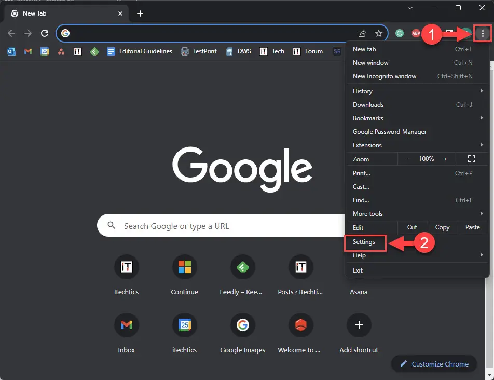494x380 pixels.
Task: Decrease zoom with the minus button
Action: (407, 159)
